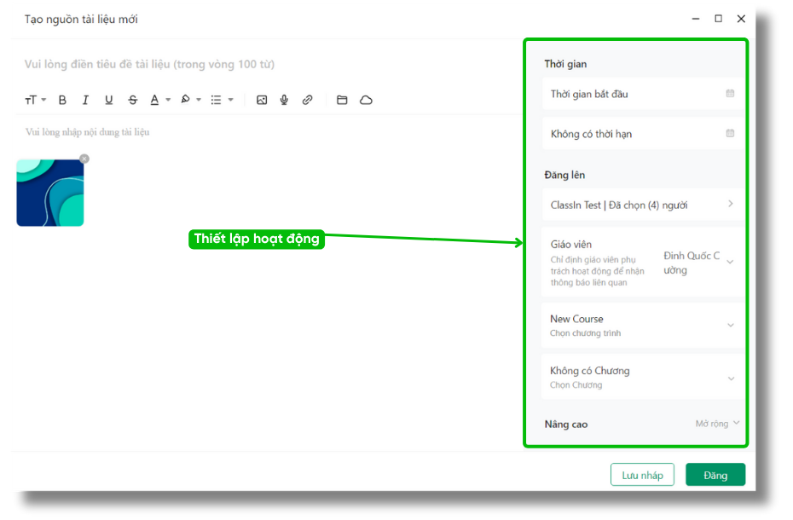Viewport: 793px width, 520px height.
Task: Expand the Không có Chương chapter dropdown
Action: click(730, 378)
